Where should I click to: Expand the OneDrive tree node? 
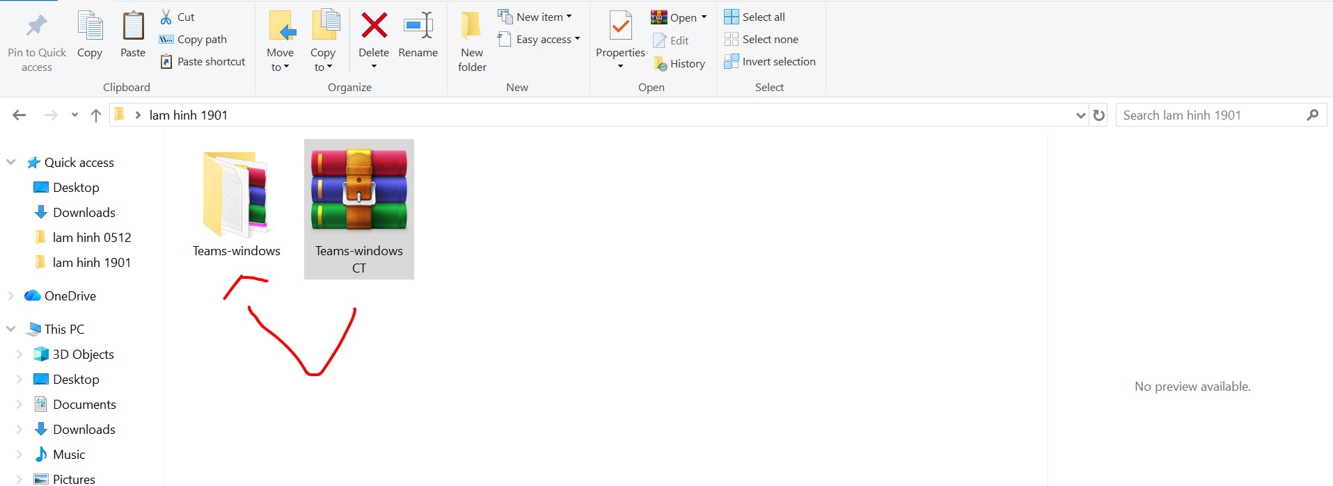click(10, 295)
